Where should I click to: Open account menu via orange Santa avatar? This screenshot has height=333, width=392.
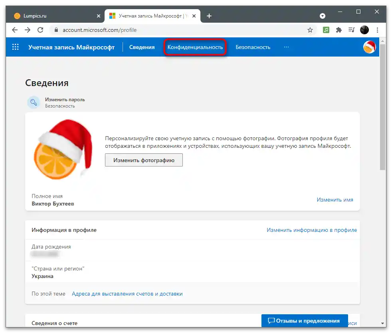coord(370,47)
